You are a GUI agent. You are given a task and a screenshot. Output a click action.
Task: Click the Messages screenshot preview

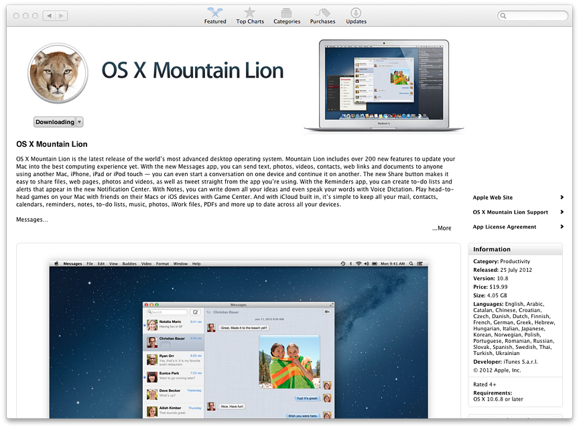pos(239,340)
